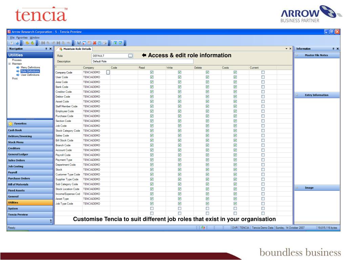The image size is (347, 260).
Task: Open the Payroll module
Action: 30,172
